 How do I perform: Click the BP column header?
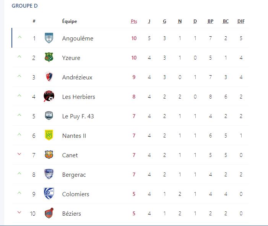pos(210,21)
